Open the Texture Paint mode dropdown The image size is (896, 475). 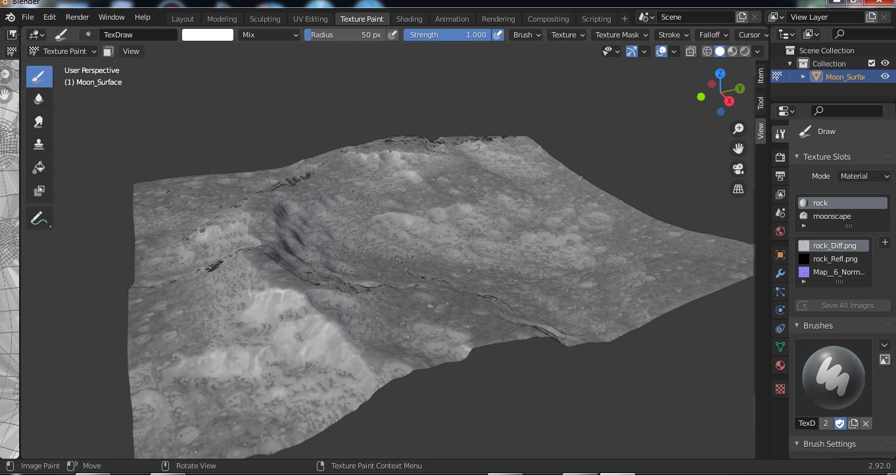coord(62,51)
